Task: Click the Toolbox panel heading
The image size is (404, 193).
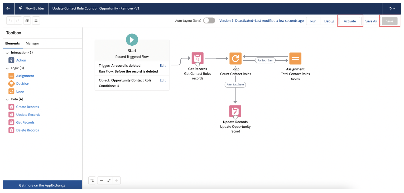Action: (x=14, y=33)
